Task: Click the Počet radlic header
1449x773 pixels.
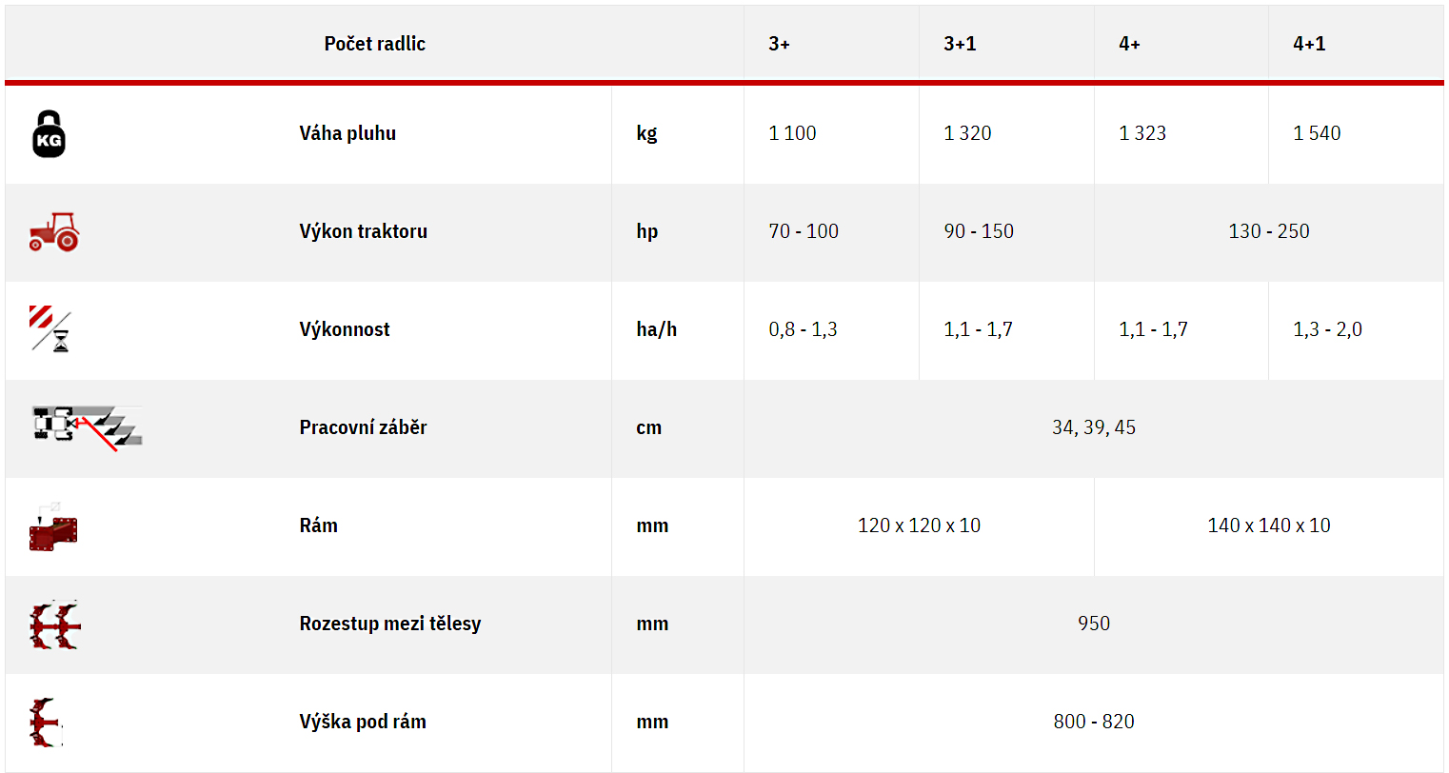Action: [375, 44]
